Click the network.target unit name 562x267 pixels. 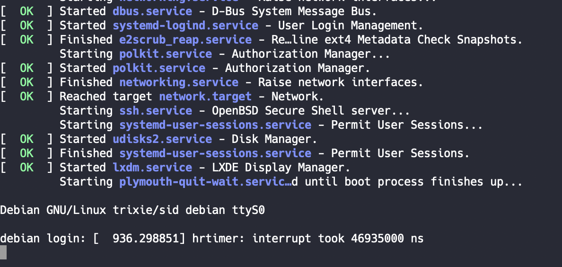coord(205,97)
